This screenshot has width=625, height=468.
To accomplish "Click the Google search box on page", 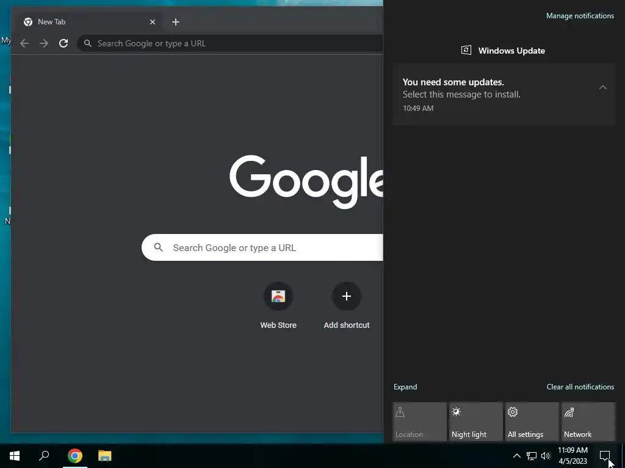I will pos(262,247).
